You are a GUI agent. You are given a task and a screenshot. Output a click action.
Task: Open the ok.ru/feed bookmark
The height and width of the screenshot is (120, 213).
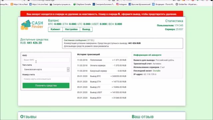click(19, 4)
